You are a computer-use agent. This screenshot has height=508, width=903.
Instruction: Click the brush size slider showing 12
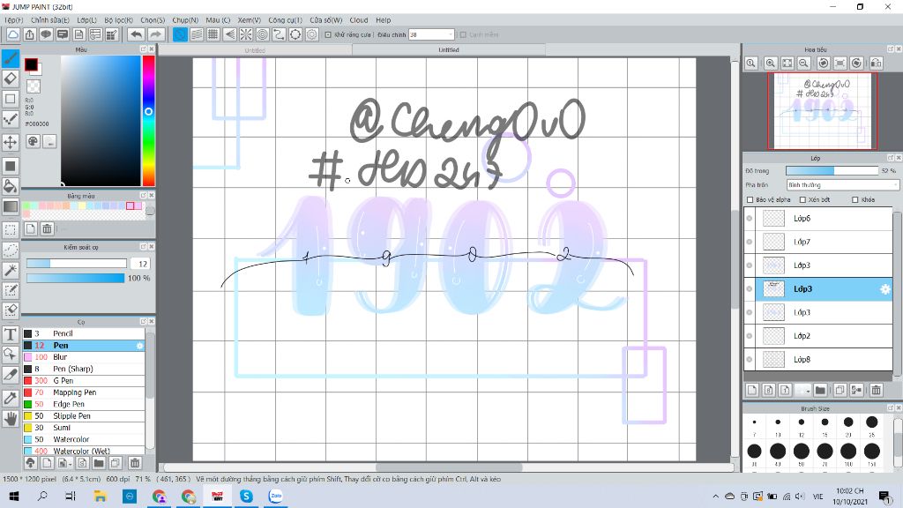77,264
